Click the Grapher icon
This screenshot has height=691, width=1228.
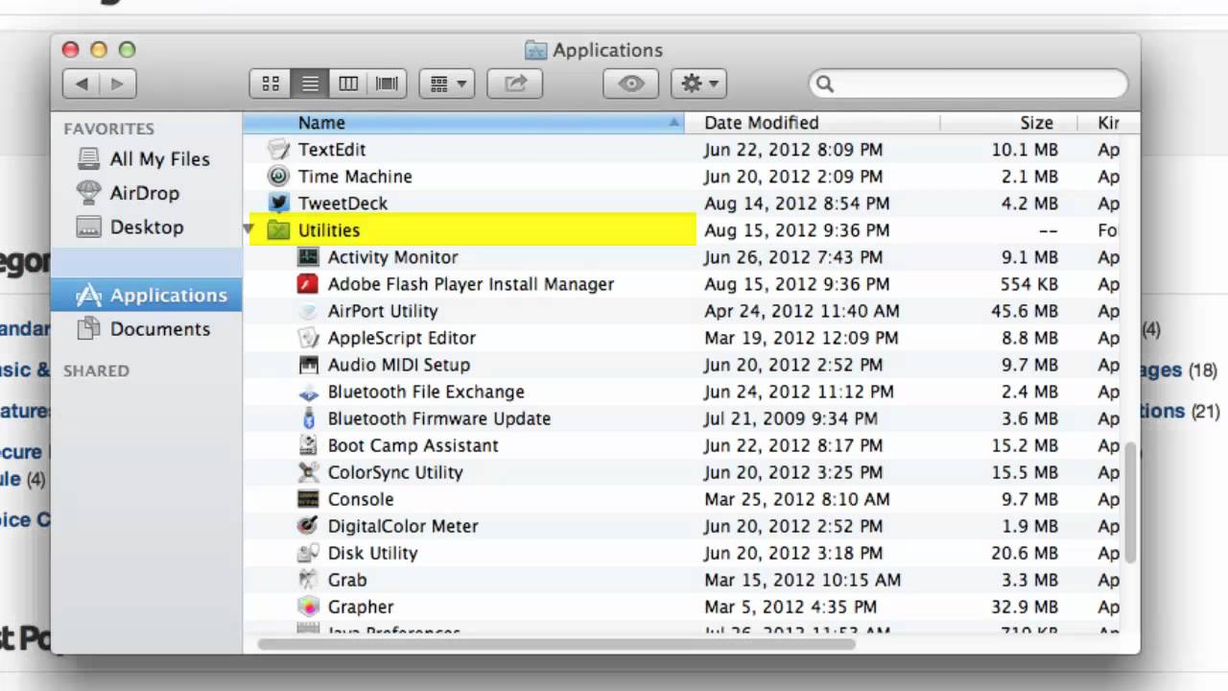[308, 607]
